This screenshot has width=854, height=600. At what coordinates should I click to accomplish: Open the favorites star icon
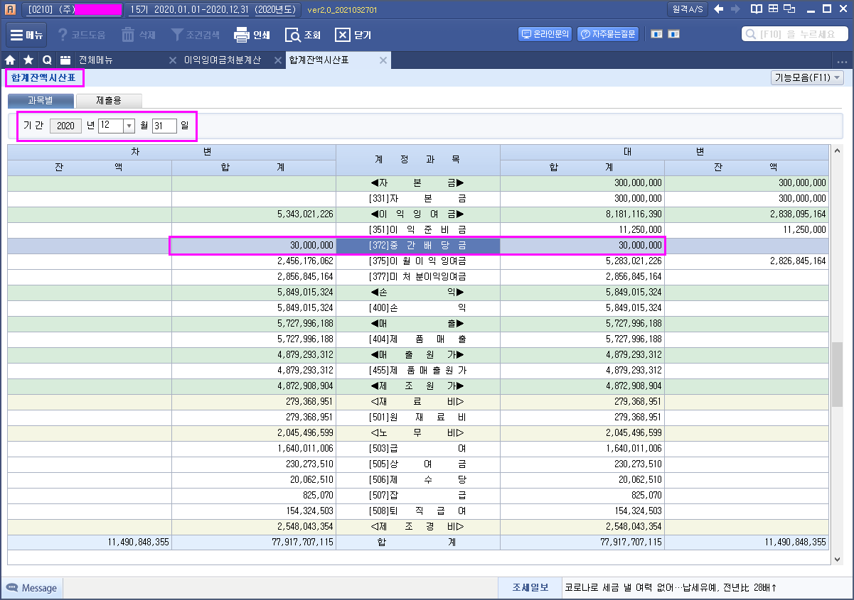(x=28, y=60)
